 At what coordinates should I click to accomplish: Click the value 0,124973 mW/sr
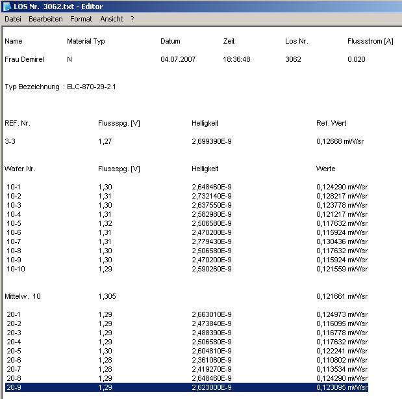[342, 314]
